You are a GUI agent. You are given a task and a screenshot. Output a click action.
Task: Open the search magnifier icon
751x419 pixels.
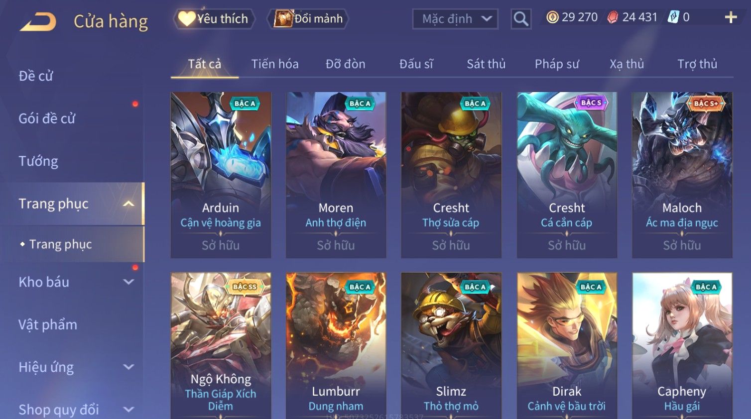pos(521,19)
